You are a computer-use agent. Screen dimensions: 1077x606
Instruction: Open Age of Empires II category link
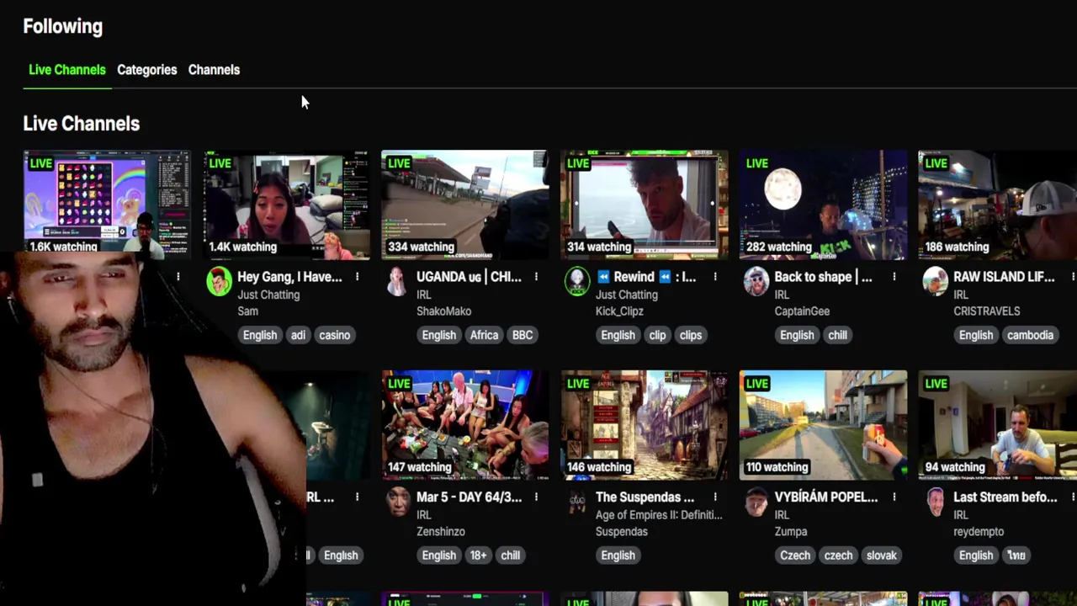(659, 515)
